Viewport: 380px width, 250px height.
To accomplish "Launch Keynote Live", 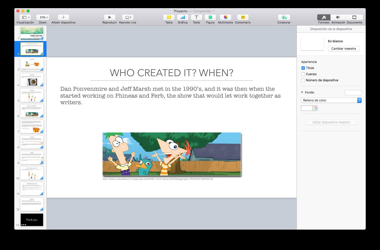I will [128, 17].
